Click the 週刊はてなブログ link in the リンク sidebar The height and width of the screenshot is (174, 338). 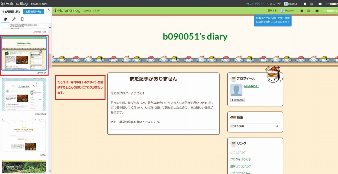pos(241,166)
